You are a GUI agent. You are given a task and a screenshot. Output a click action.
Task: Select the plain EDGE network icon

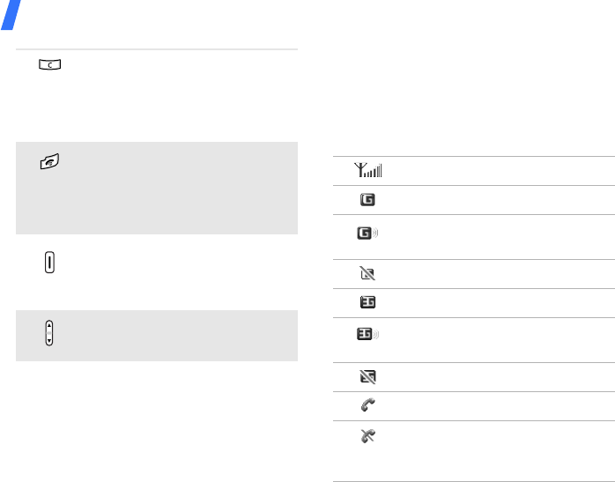point(367,303)
